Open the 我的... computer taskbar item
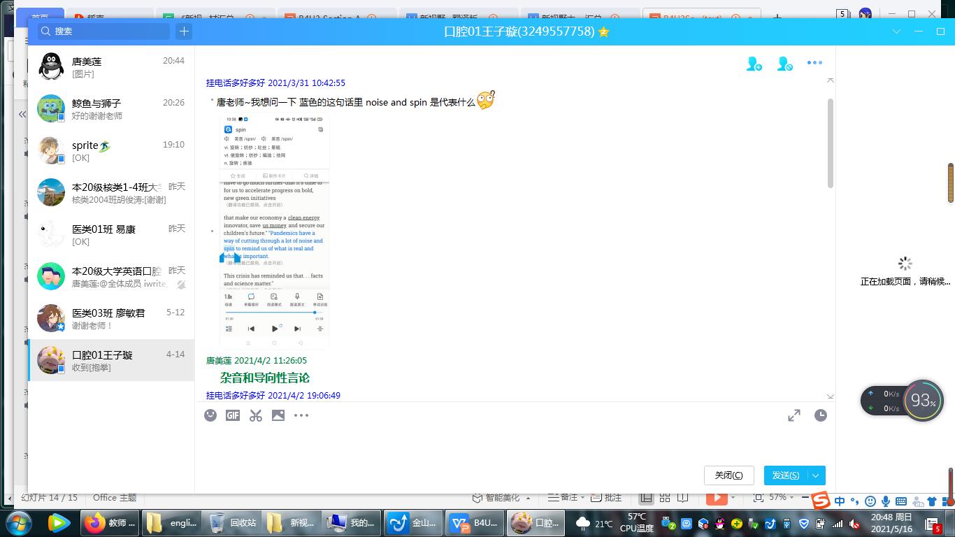The image size is (955, 537). coord(353,523)
